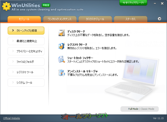This screenshot has width=167, height=122.
Task: Select クリーンアップと修復 category
Action: 26,30
